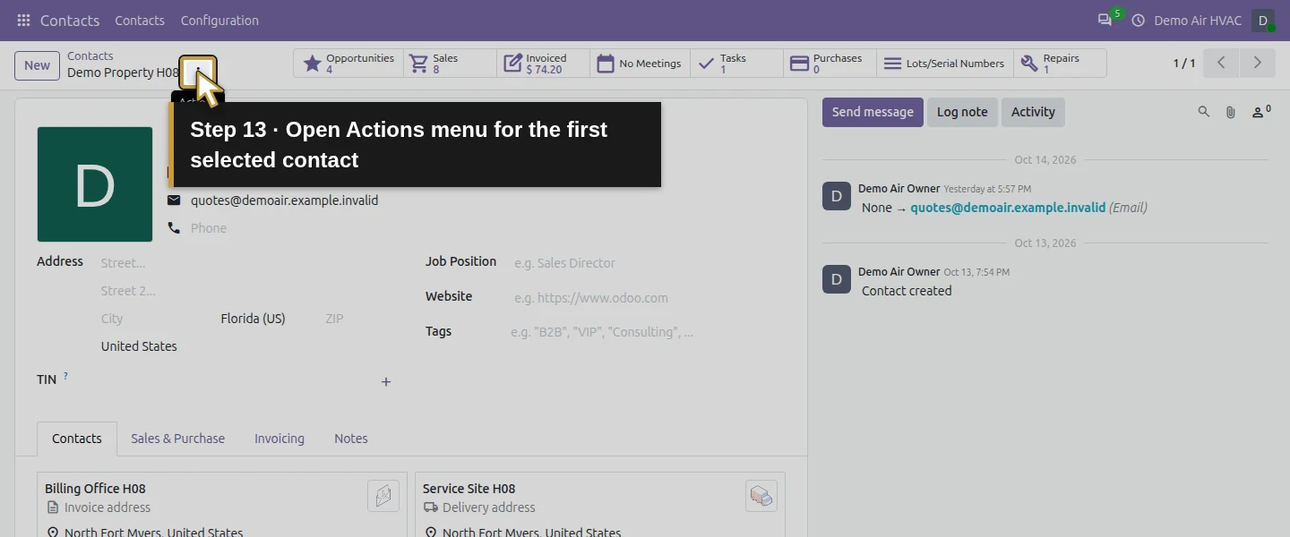The height and width of the screenshot is (537, 1290).
Task: Open the main apps grid menu
Action: (x=23, y=21)
